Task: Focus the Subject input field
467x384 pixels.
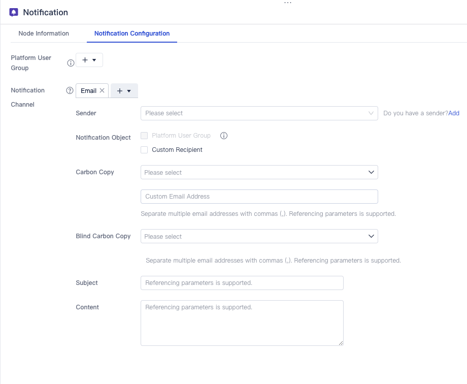Action: (242, 283)
